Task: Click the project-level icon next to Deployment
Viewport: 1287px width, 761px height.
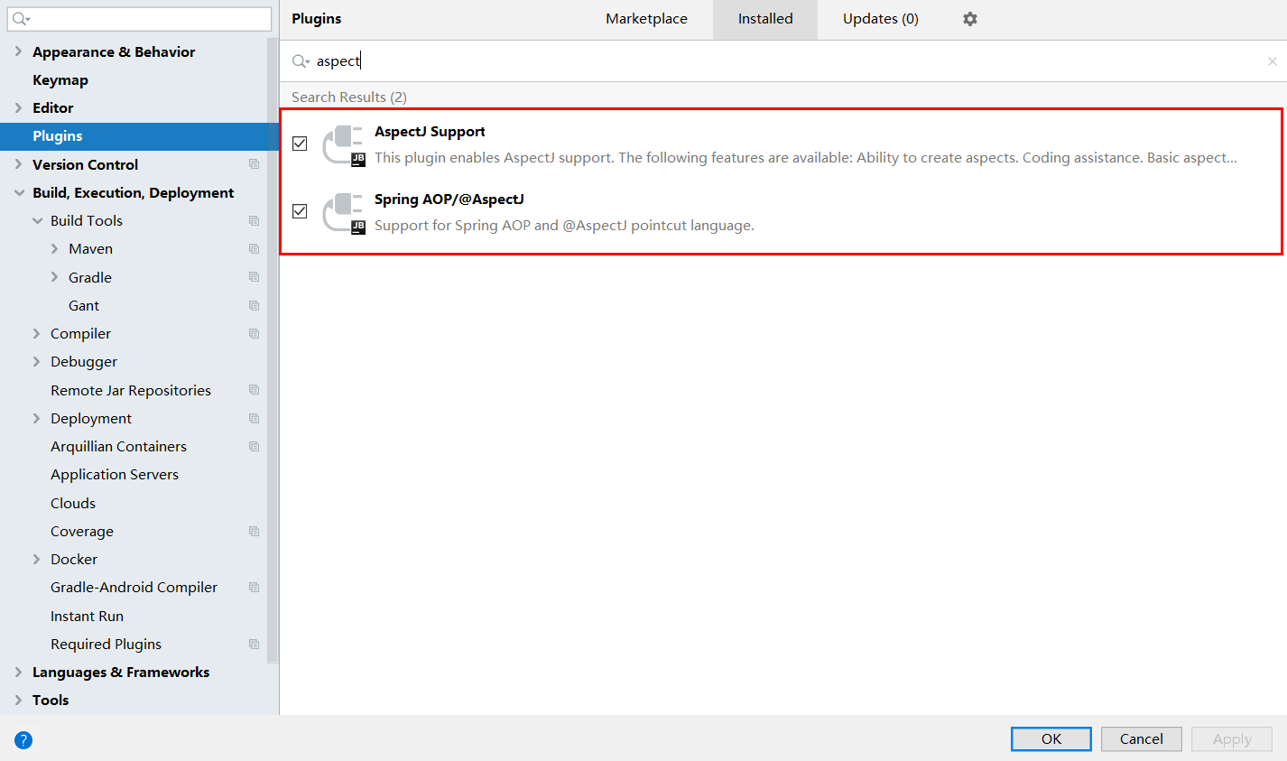Action: [x=254, y=419]
